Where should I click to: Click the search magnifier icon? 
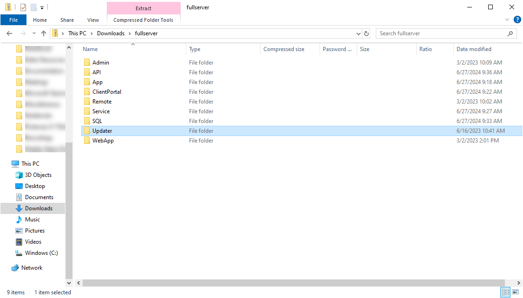510,33
